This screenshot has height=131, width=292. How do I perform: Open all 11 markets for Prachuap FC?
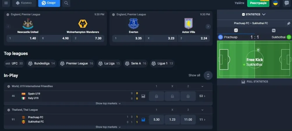[x=202, y=120]
